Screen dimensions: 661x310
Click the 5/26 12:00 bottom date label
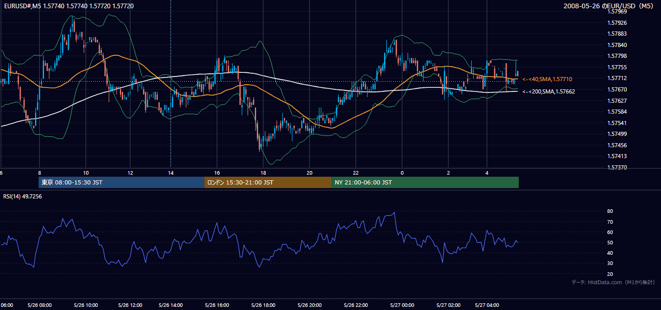130,305
